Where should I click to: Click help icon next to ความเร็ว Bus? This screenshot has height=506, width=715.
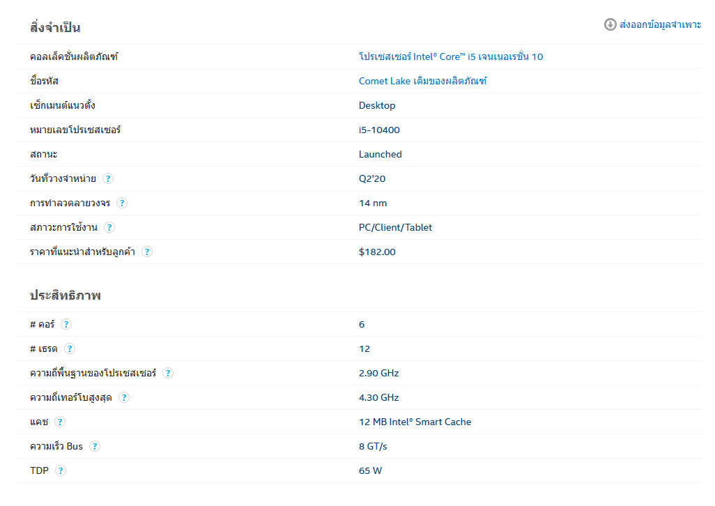tap(95, 446)
